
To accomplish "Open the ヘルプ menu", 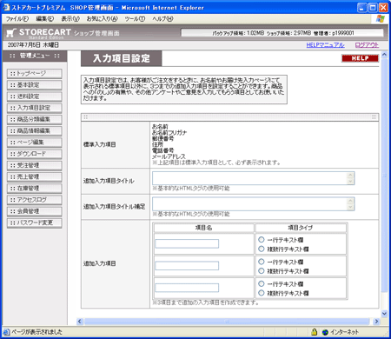I will pos(162,19).
